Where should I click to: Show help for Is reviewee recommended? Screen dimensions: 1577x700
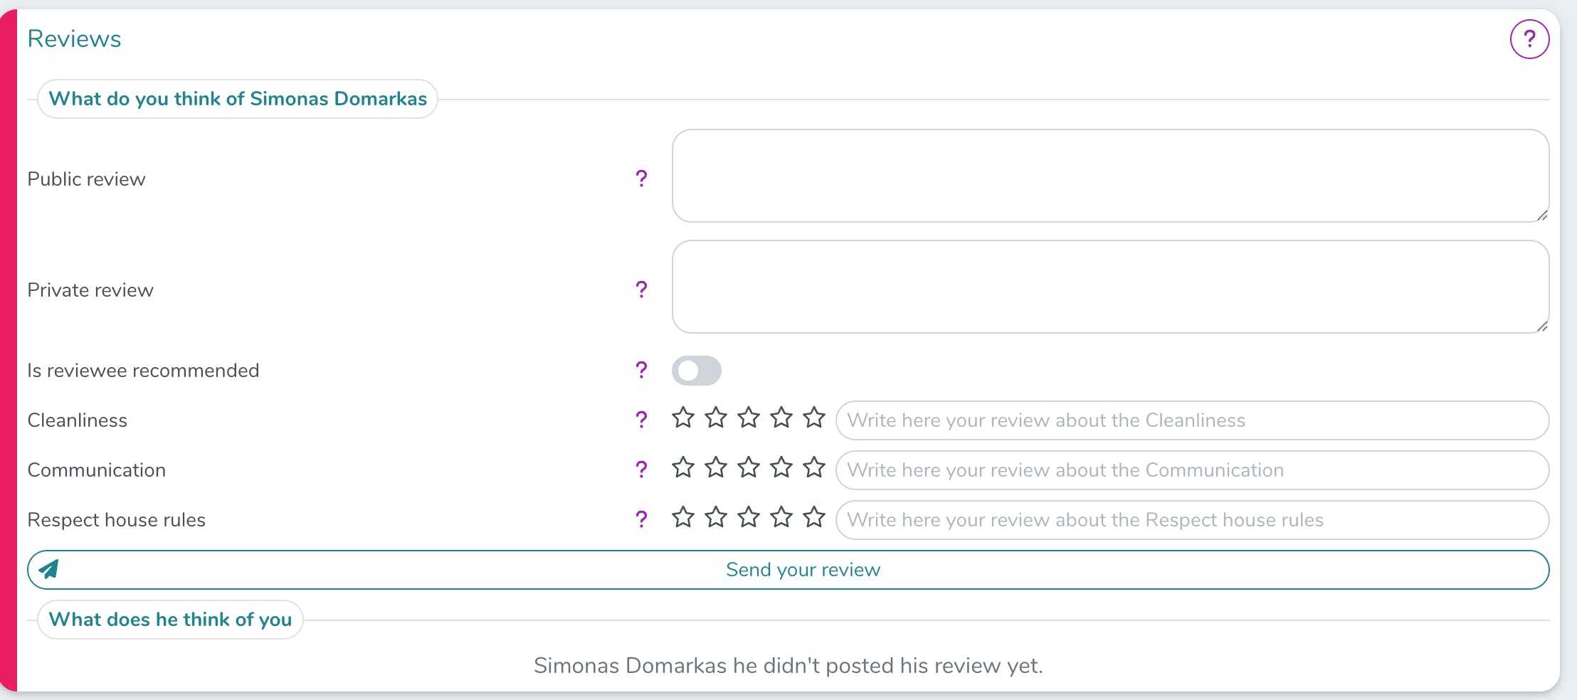(641, 370)
